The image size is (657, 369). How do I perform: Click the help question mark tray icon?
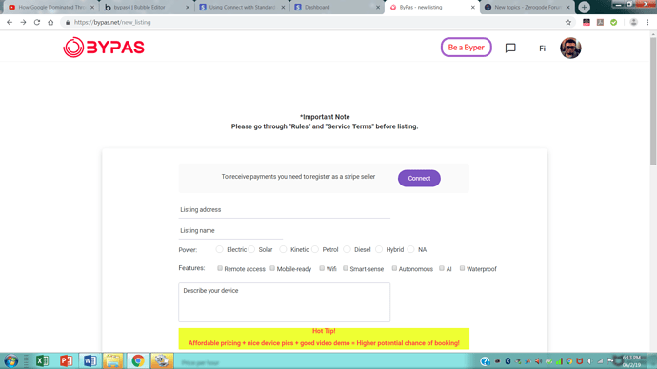click(485, 361)
